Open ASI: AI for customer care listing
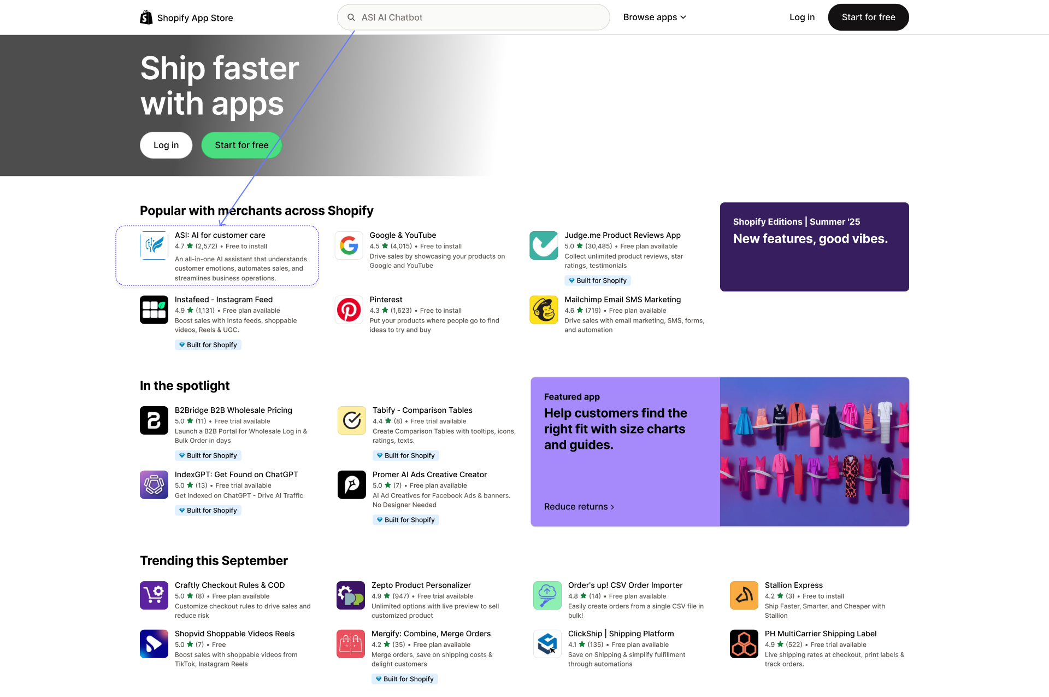Image resolution: width=1049 pixels, height=697 pixels. click(x=220, y=235)
